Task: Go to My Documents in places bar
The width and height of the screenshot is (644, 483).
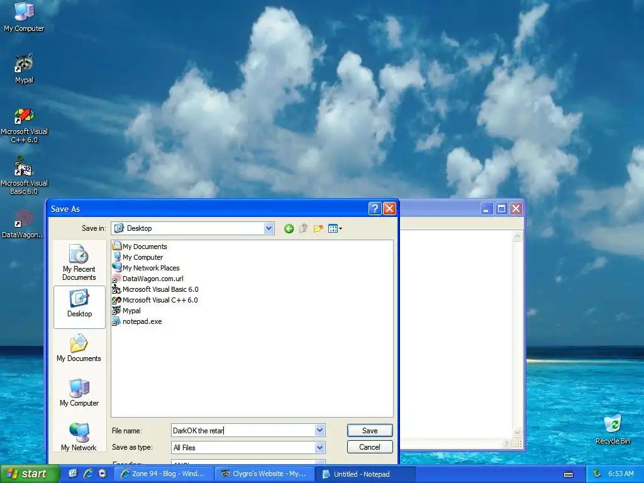Action: [x=79, y=348]
